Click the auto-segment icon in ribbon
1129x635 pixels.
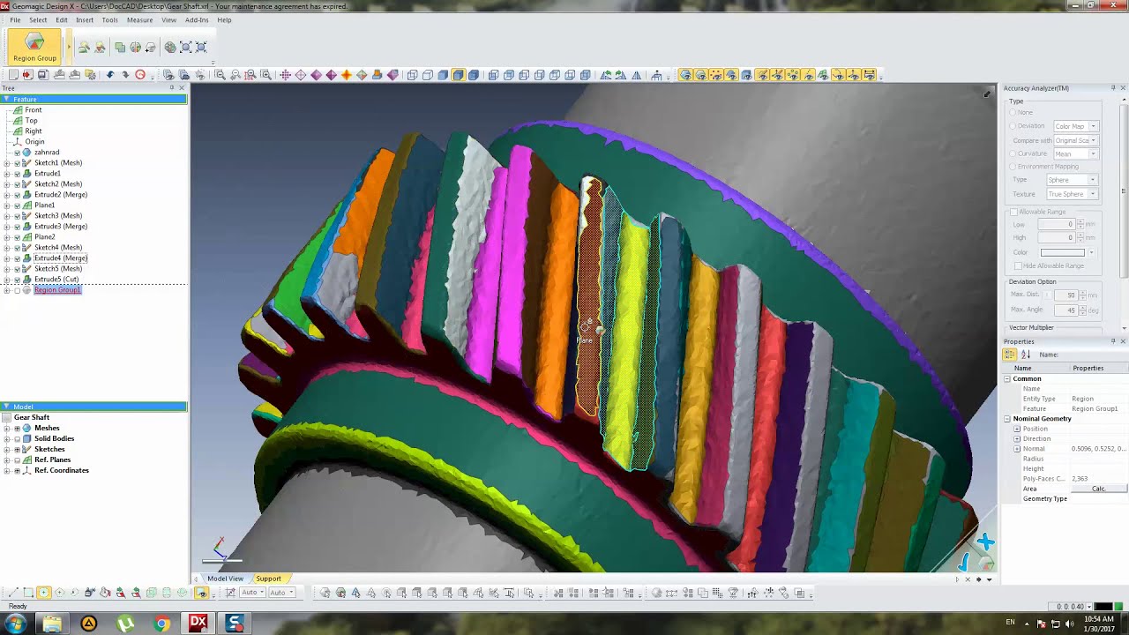(x=84, y=47)
